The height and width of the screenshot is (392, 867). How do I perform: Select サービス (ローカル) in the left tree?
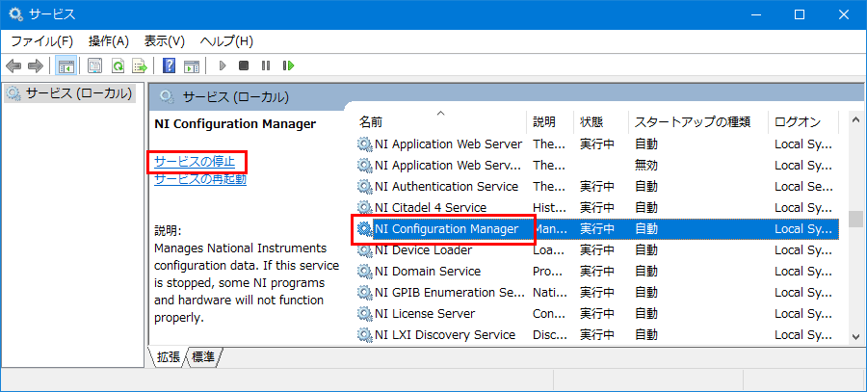(70, 92)
